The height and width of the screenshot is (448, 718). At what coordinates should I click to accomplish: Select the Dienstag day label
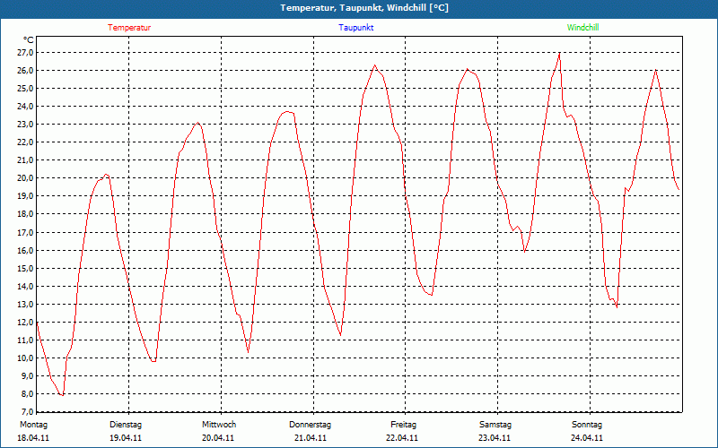126,425
